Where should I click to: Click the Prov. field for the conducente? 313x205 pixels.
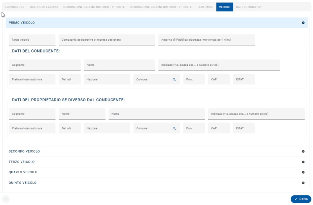coord(194,79)
